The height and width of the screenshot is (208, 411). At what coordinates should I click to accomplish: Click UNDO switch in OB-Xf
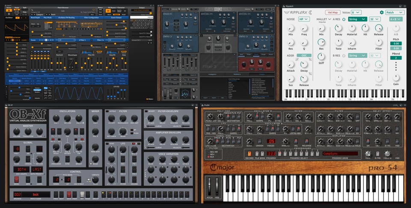(74, 194)
